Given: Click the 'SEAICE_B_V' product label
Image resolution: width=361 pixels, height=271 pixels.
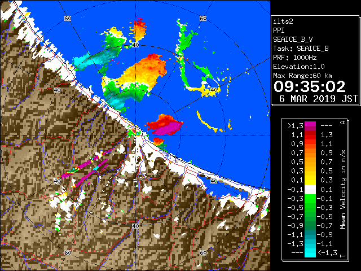Looking at the screenshot, I should (293, 40).
